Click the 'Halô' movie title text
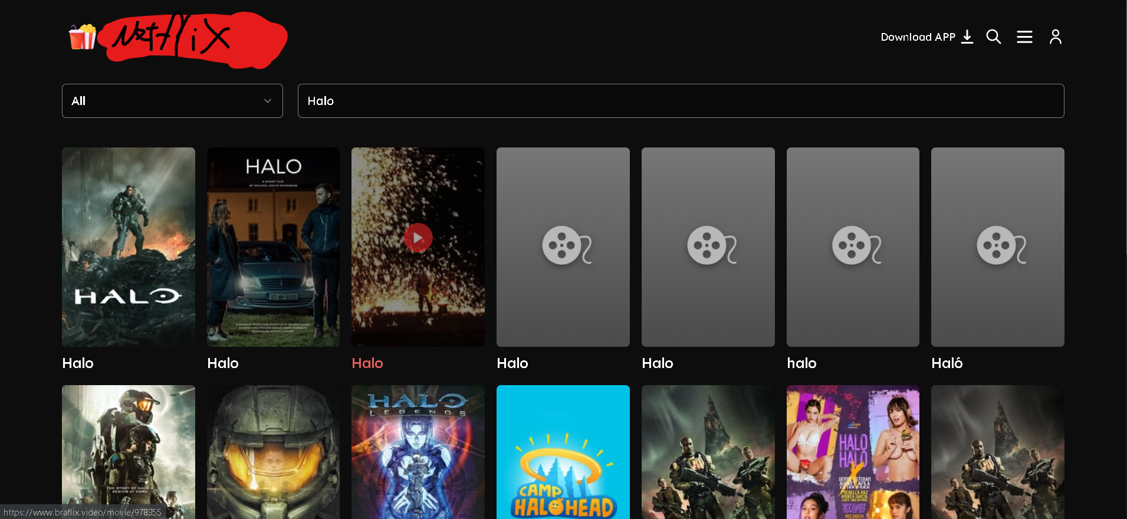The image size is (1127, 519). 947,363
